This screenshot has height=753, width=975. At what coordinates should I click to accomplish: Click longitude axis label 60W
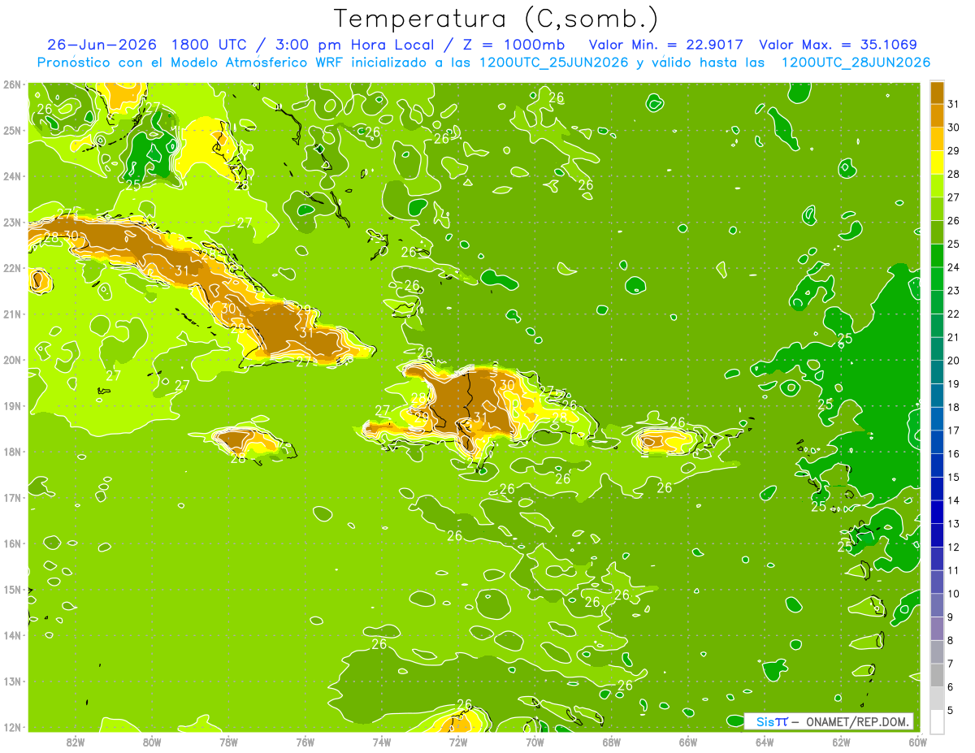(917, 742)
